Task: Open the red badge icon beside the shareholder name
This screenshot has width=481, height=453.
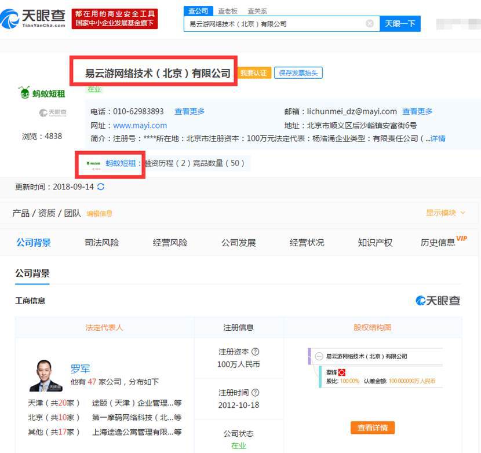Action: 342,372
